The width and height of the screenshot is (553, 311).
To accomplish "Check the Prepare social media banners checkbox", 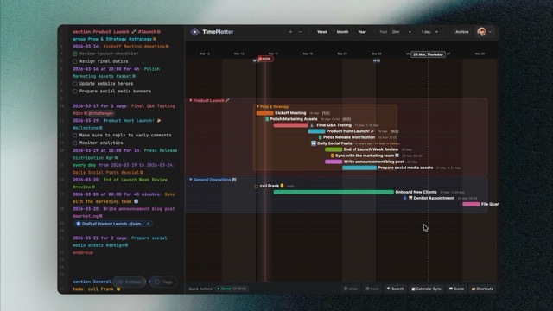I will 75,92.
